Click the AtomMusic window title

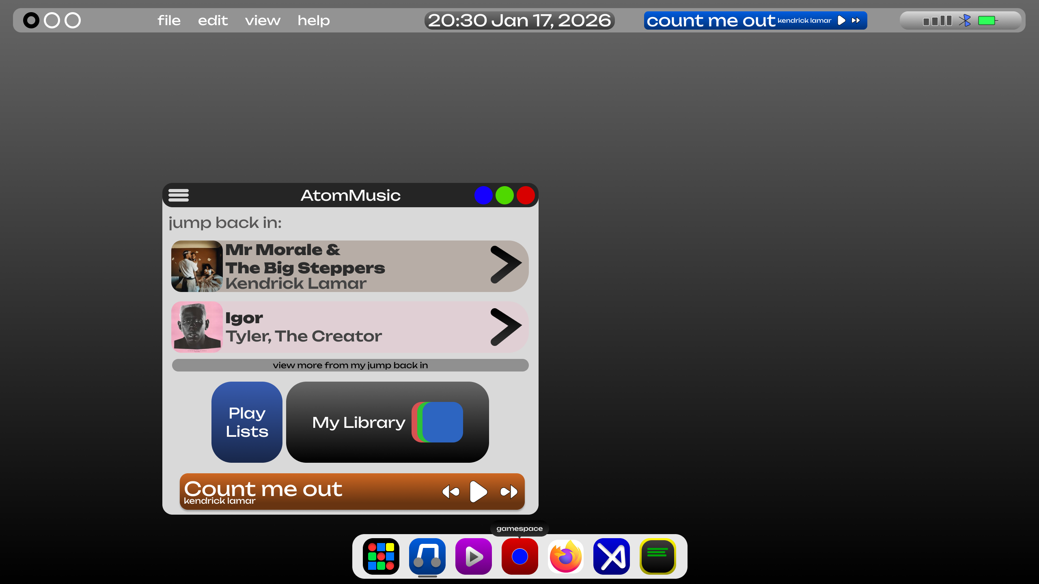[x=350, y=195]
